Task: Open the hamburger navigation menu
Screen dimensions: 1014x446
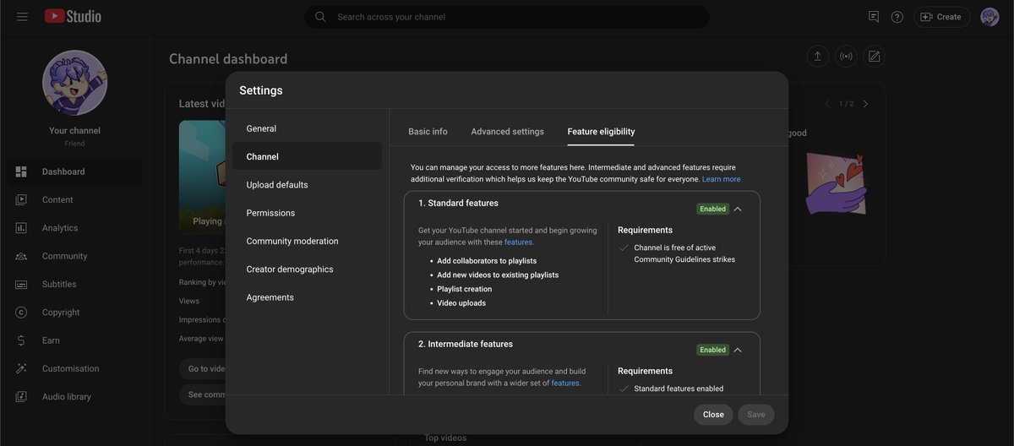Action: [23, 17]
